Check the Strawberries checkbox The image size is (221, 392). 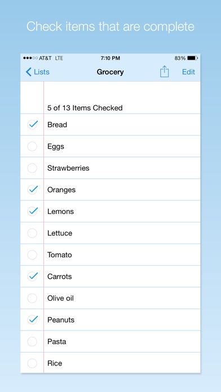tap(32, 168)
